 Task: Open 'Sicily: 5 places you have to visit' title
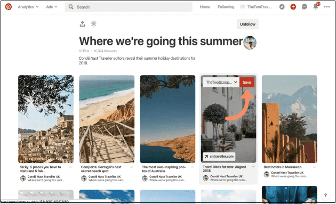[x=41, y=169]
